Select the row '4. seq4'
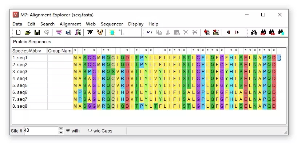The height and width of the screenshot is (147, 297). tap(29, 79)
